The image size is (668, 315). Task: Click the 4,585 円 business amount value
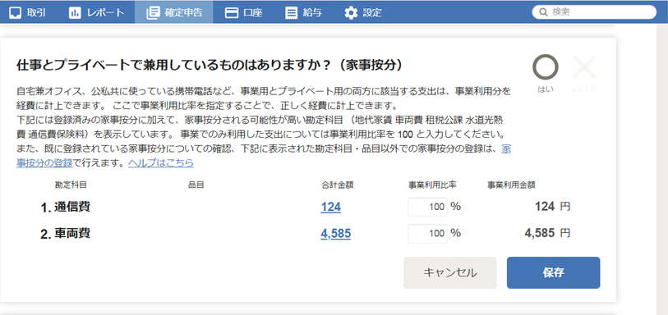click(547, 233)
